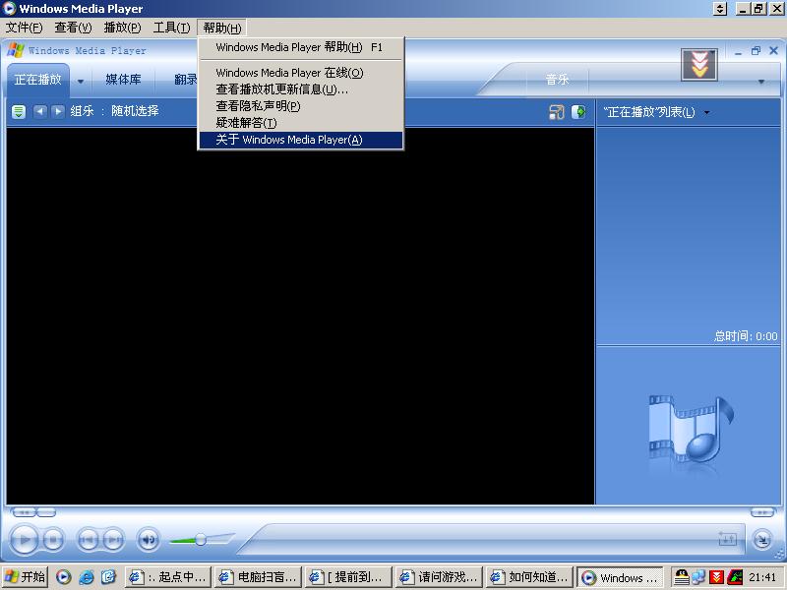787x590 pixels.
Task: Switch to the 电脑扫盲... taskbar window
Action: click(259, 577)
